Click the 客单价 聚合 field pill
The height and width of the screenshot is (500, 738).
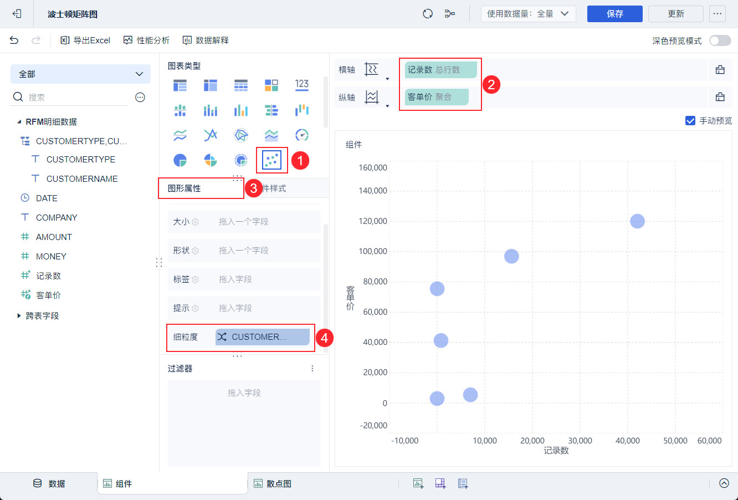point(437,97)
